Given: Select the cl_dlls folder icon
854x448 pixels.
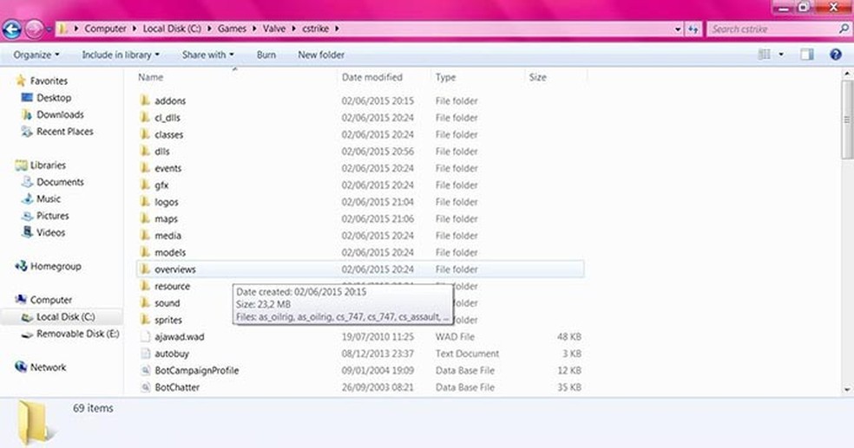Looking at the screenshot, I should (145, 118).
